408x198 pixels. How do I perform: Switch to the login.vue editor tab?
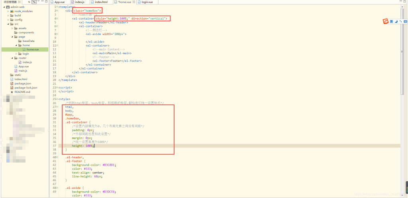[x=145, y=2]
